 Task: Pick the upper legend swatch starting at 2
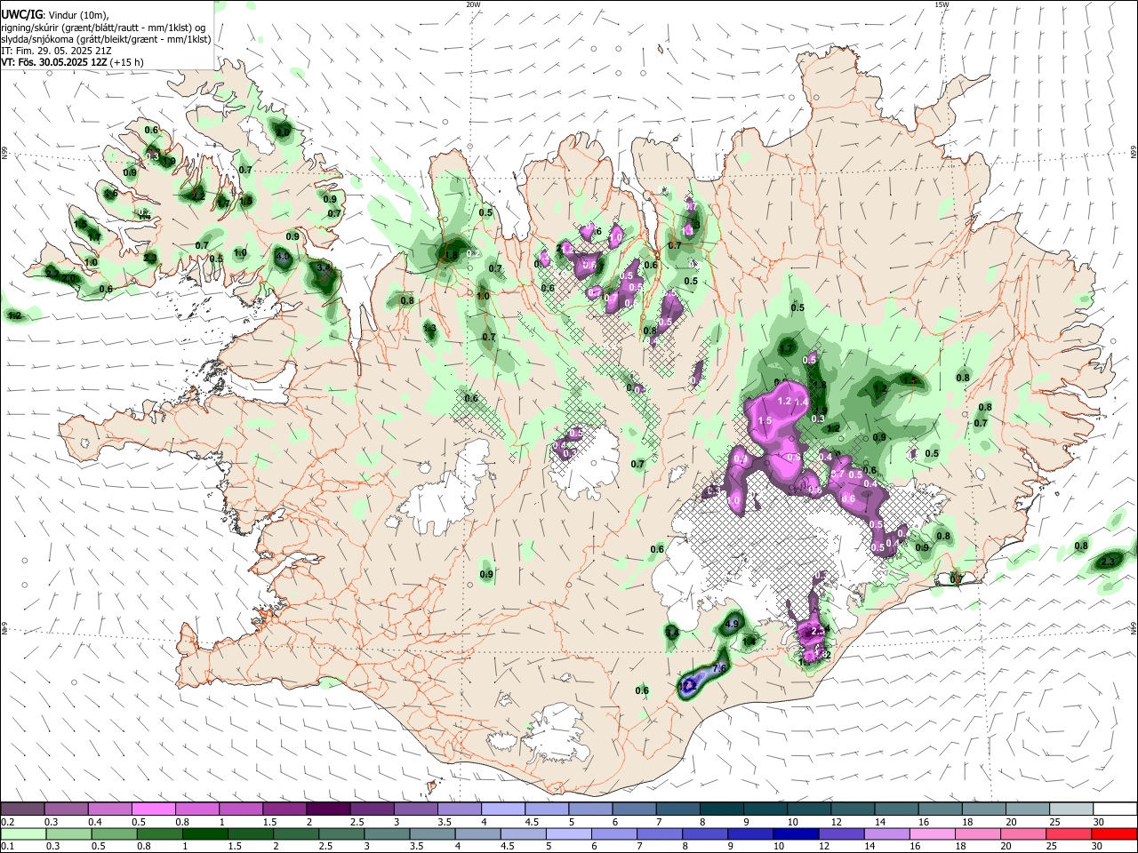tap(328, 809)
